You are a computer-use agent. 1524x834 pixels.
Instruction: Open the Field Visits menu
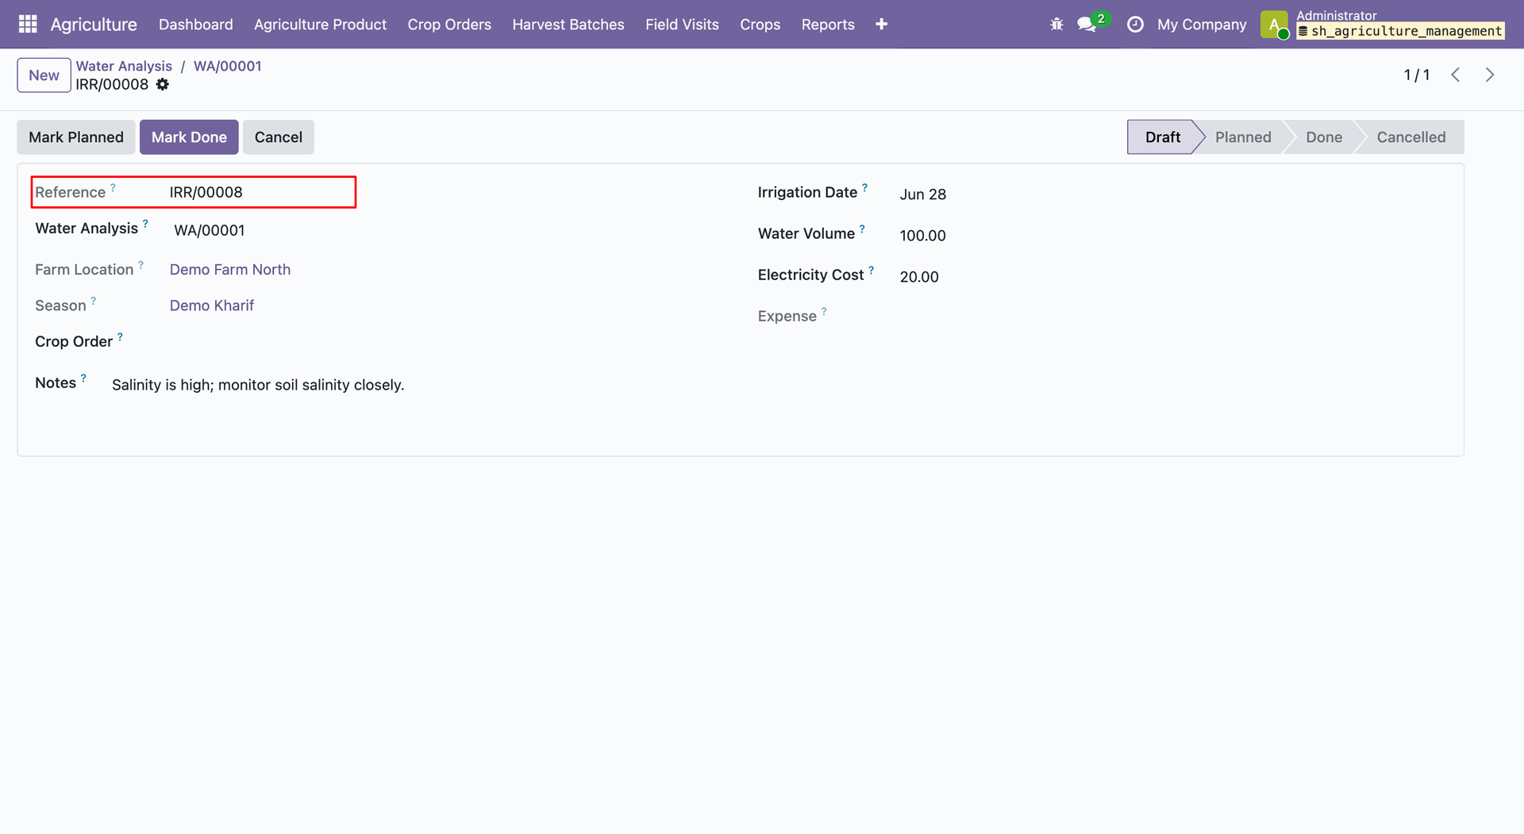[682, 25]
